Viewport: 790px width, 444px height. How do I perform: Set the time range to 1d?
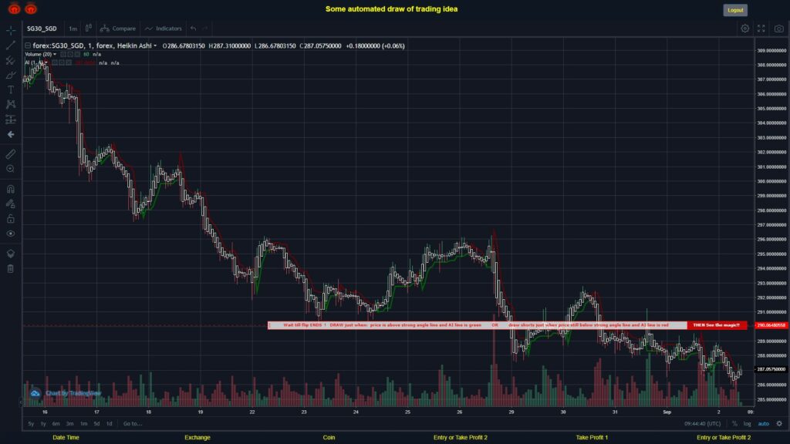point(110,424)
